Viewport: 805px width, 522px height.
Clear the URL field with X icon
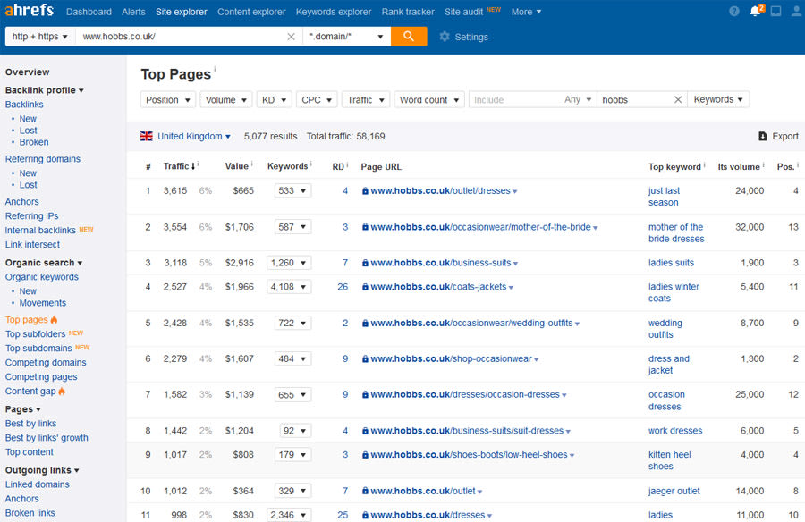(291, 37)
